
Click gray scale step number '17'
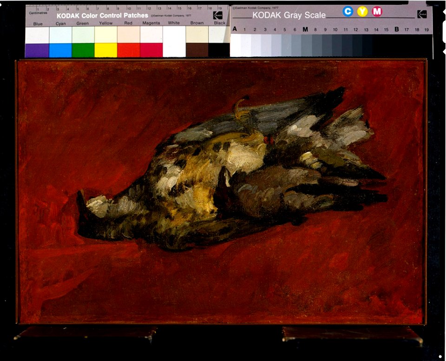click(407, 30)
